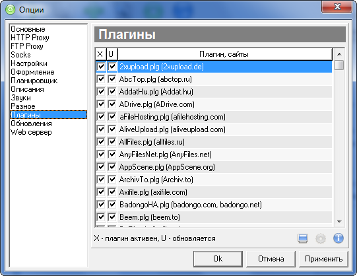357x276 pixels.
Task: Select the Плагины section
Action: point(48,115)
